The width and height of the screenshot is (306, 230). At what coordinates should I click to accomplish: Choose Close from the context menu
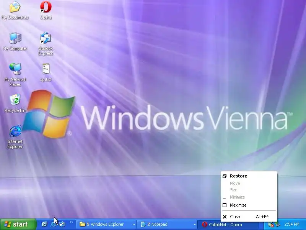point(249,217)
